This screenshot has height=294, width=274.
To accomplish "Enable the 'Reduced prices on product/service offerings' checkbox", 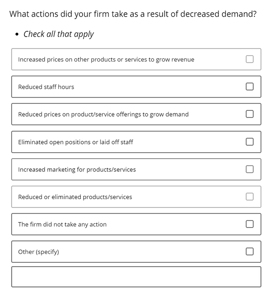I will pos(249,114).
